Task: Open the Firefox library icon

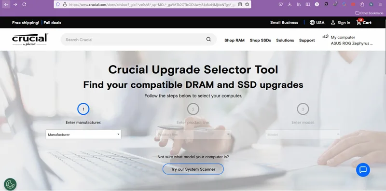Action: (x=299, y=4)
